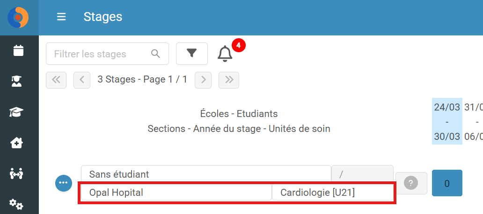483x214 pixels.
Task: Open the graduation cap sidebar icon
Action: pos(16,112)
